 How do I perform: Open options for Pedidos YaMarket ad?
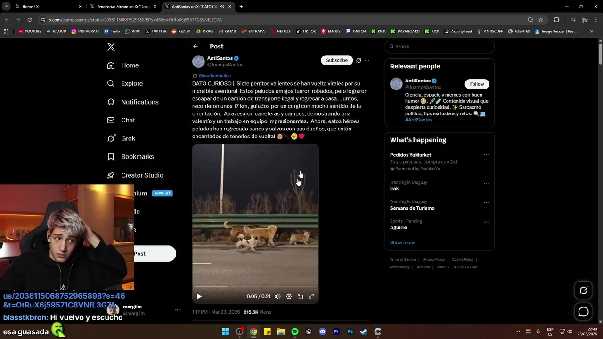pos(486,155)
